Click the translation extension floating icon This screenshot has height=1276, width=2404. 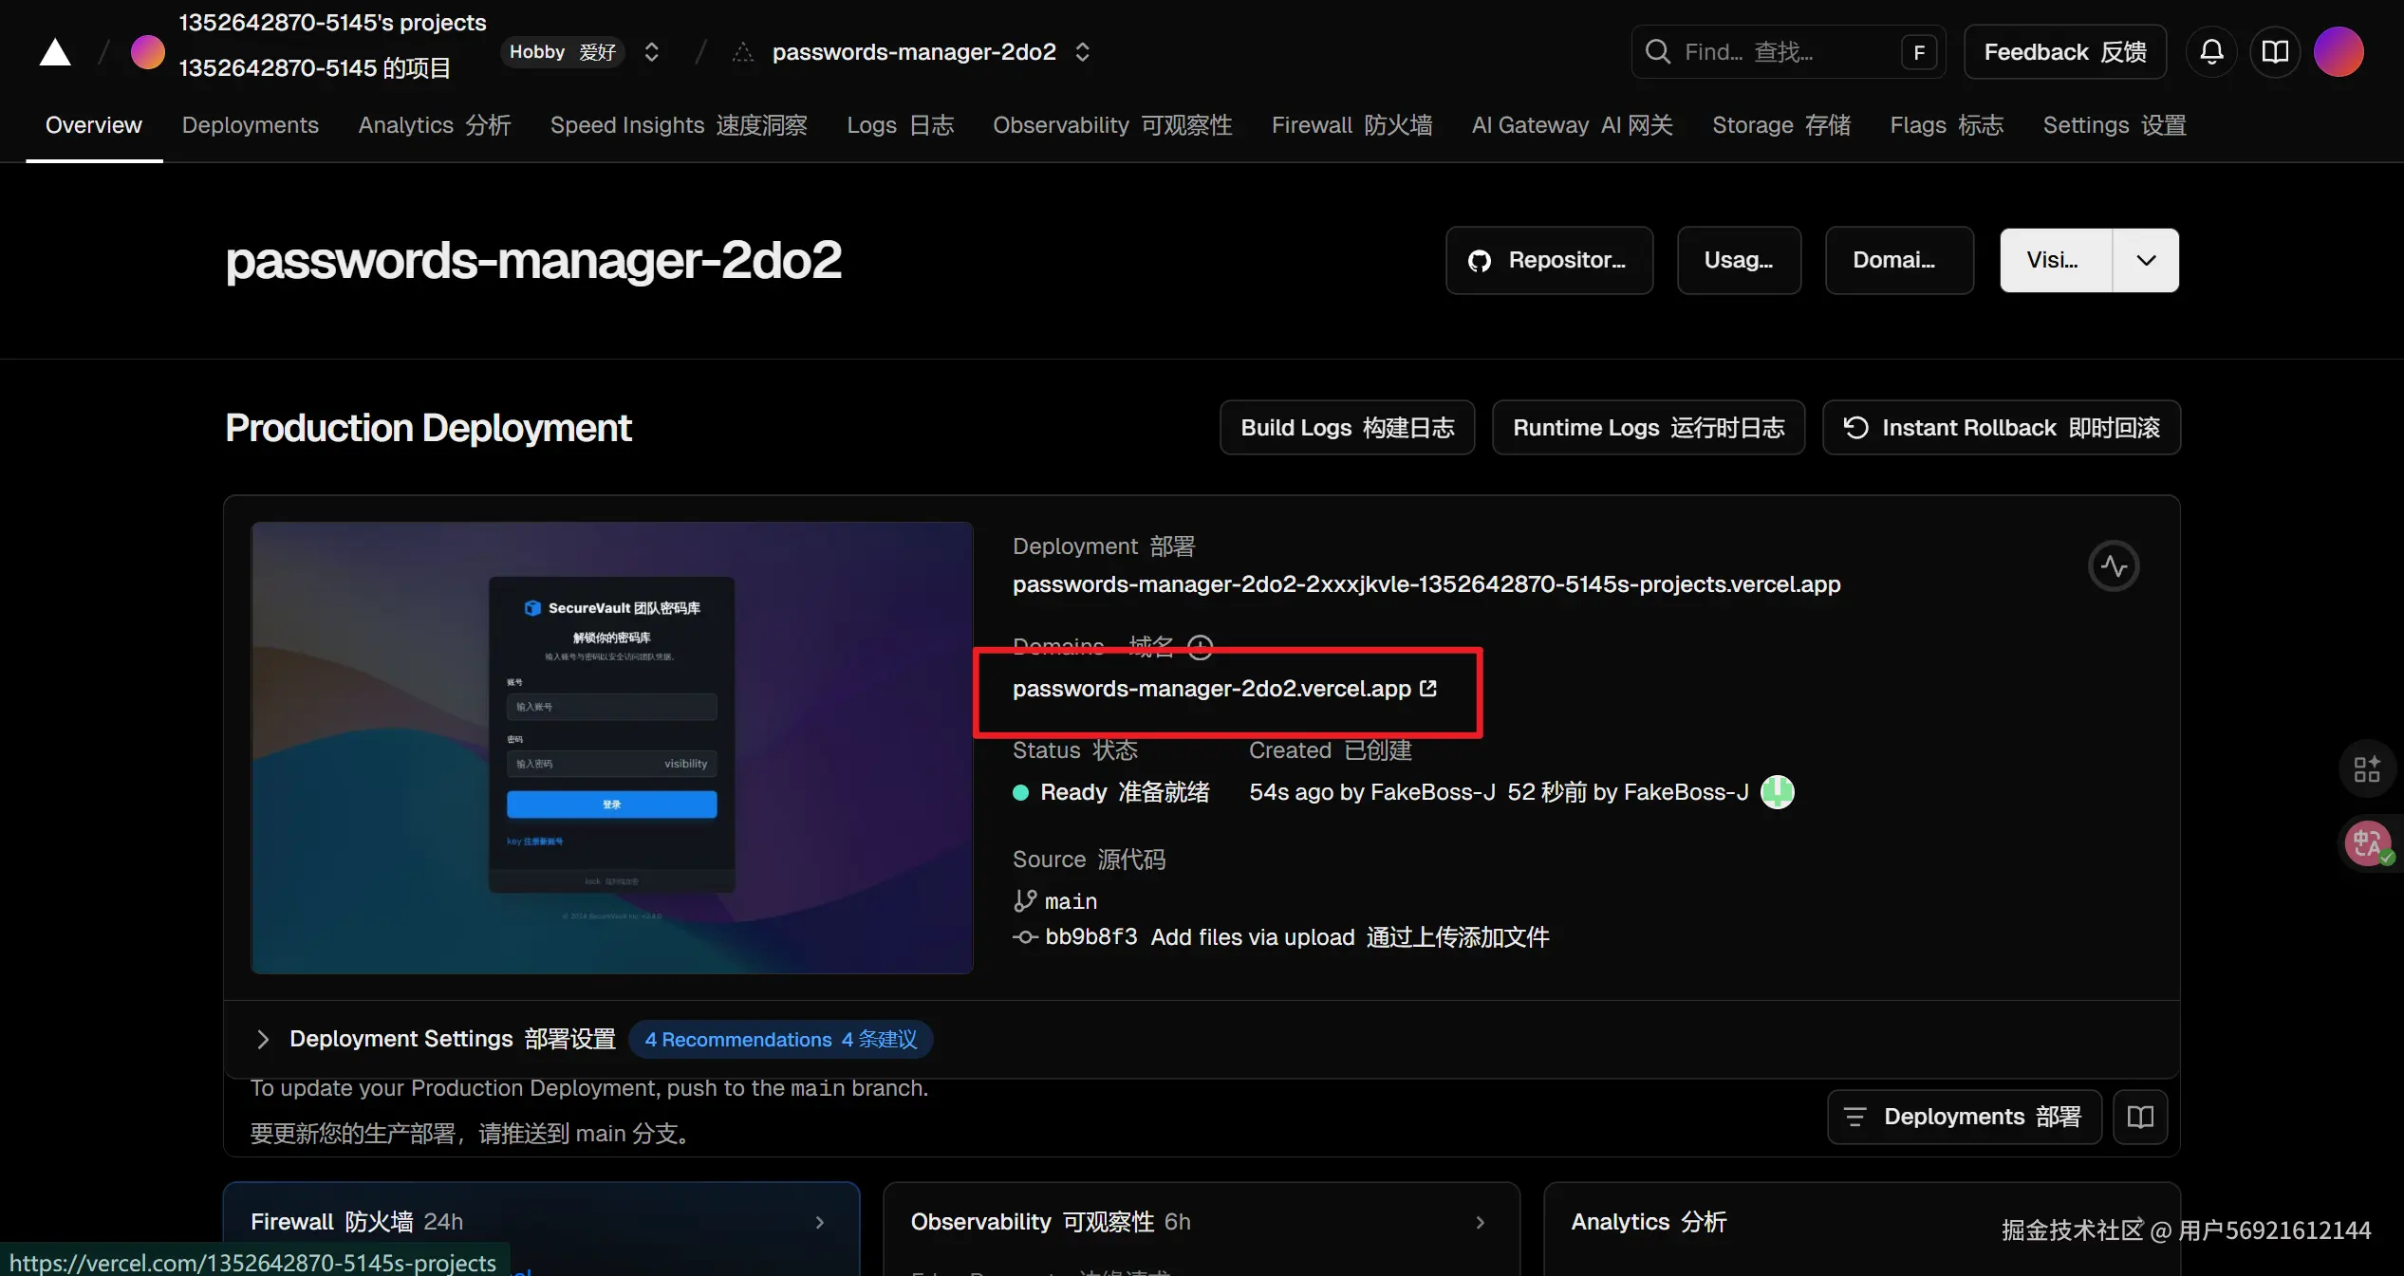(x=2368, y=842)
